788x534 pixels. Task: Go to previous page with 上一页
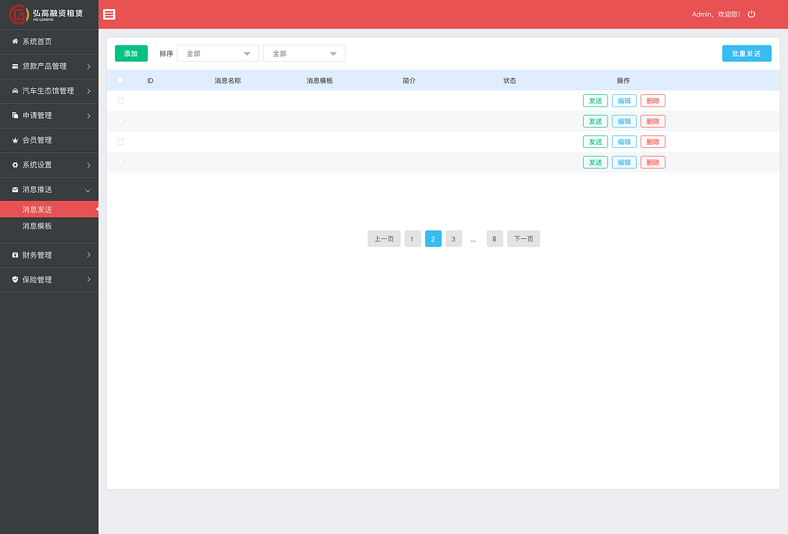(384, 239)
